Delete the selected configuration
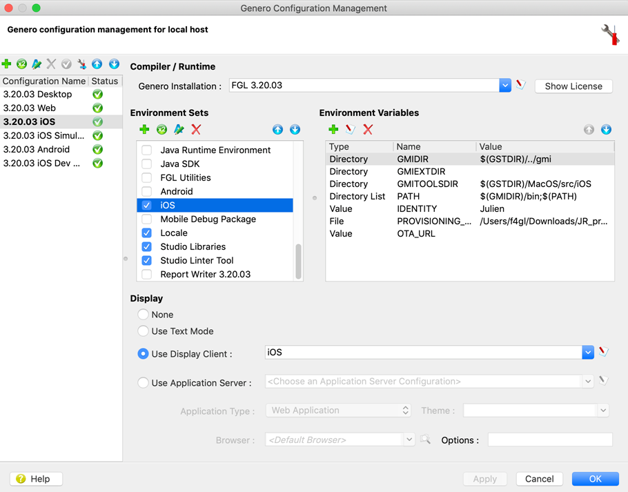The width and height of the screenshot is (628, 492). pyautogui.click(x=52, y=63)
